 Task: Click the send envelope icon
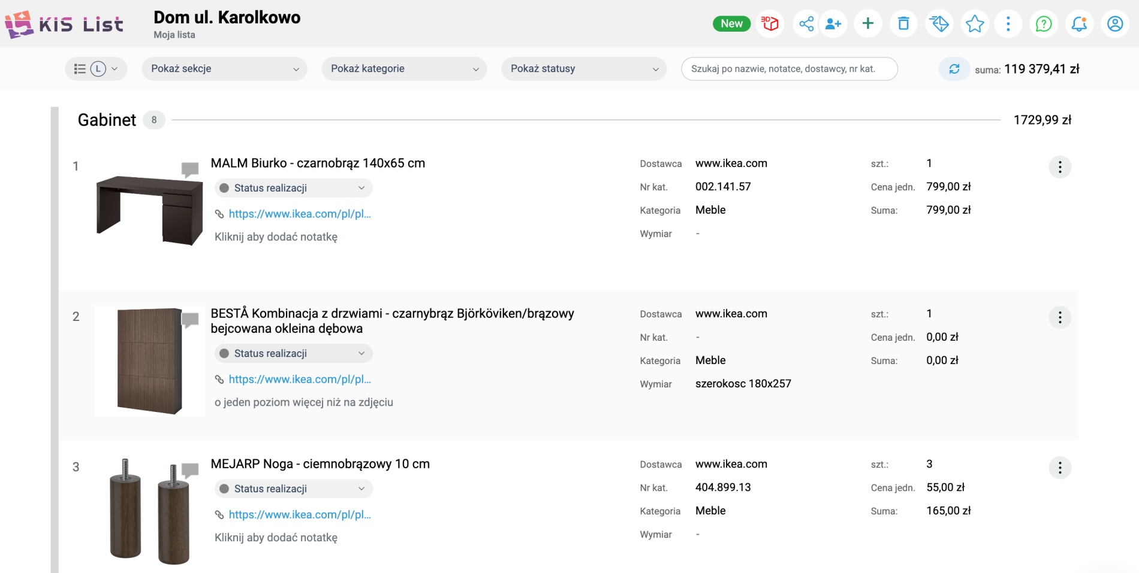click(939, 24)
